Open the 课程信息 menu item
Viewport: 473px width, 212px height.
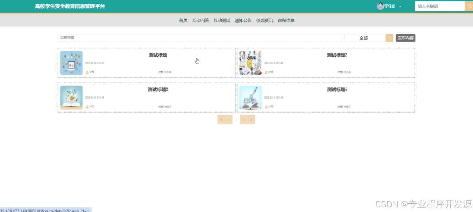click(x=286, y=20)
